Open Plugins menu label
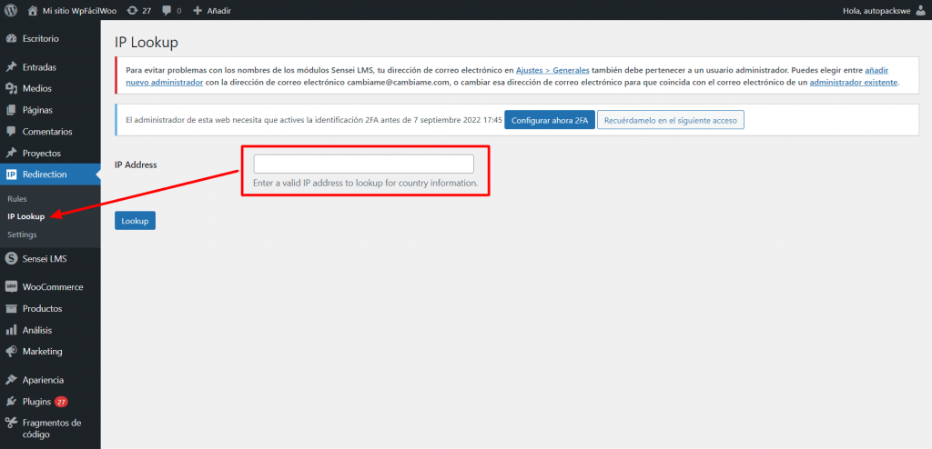932x449 pixels. [36, 402]
